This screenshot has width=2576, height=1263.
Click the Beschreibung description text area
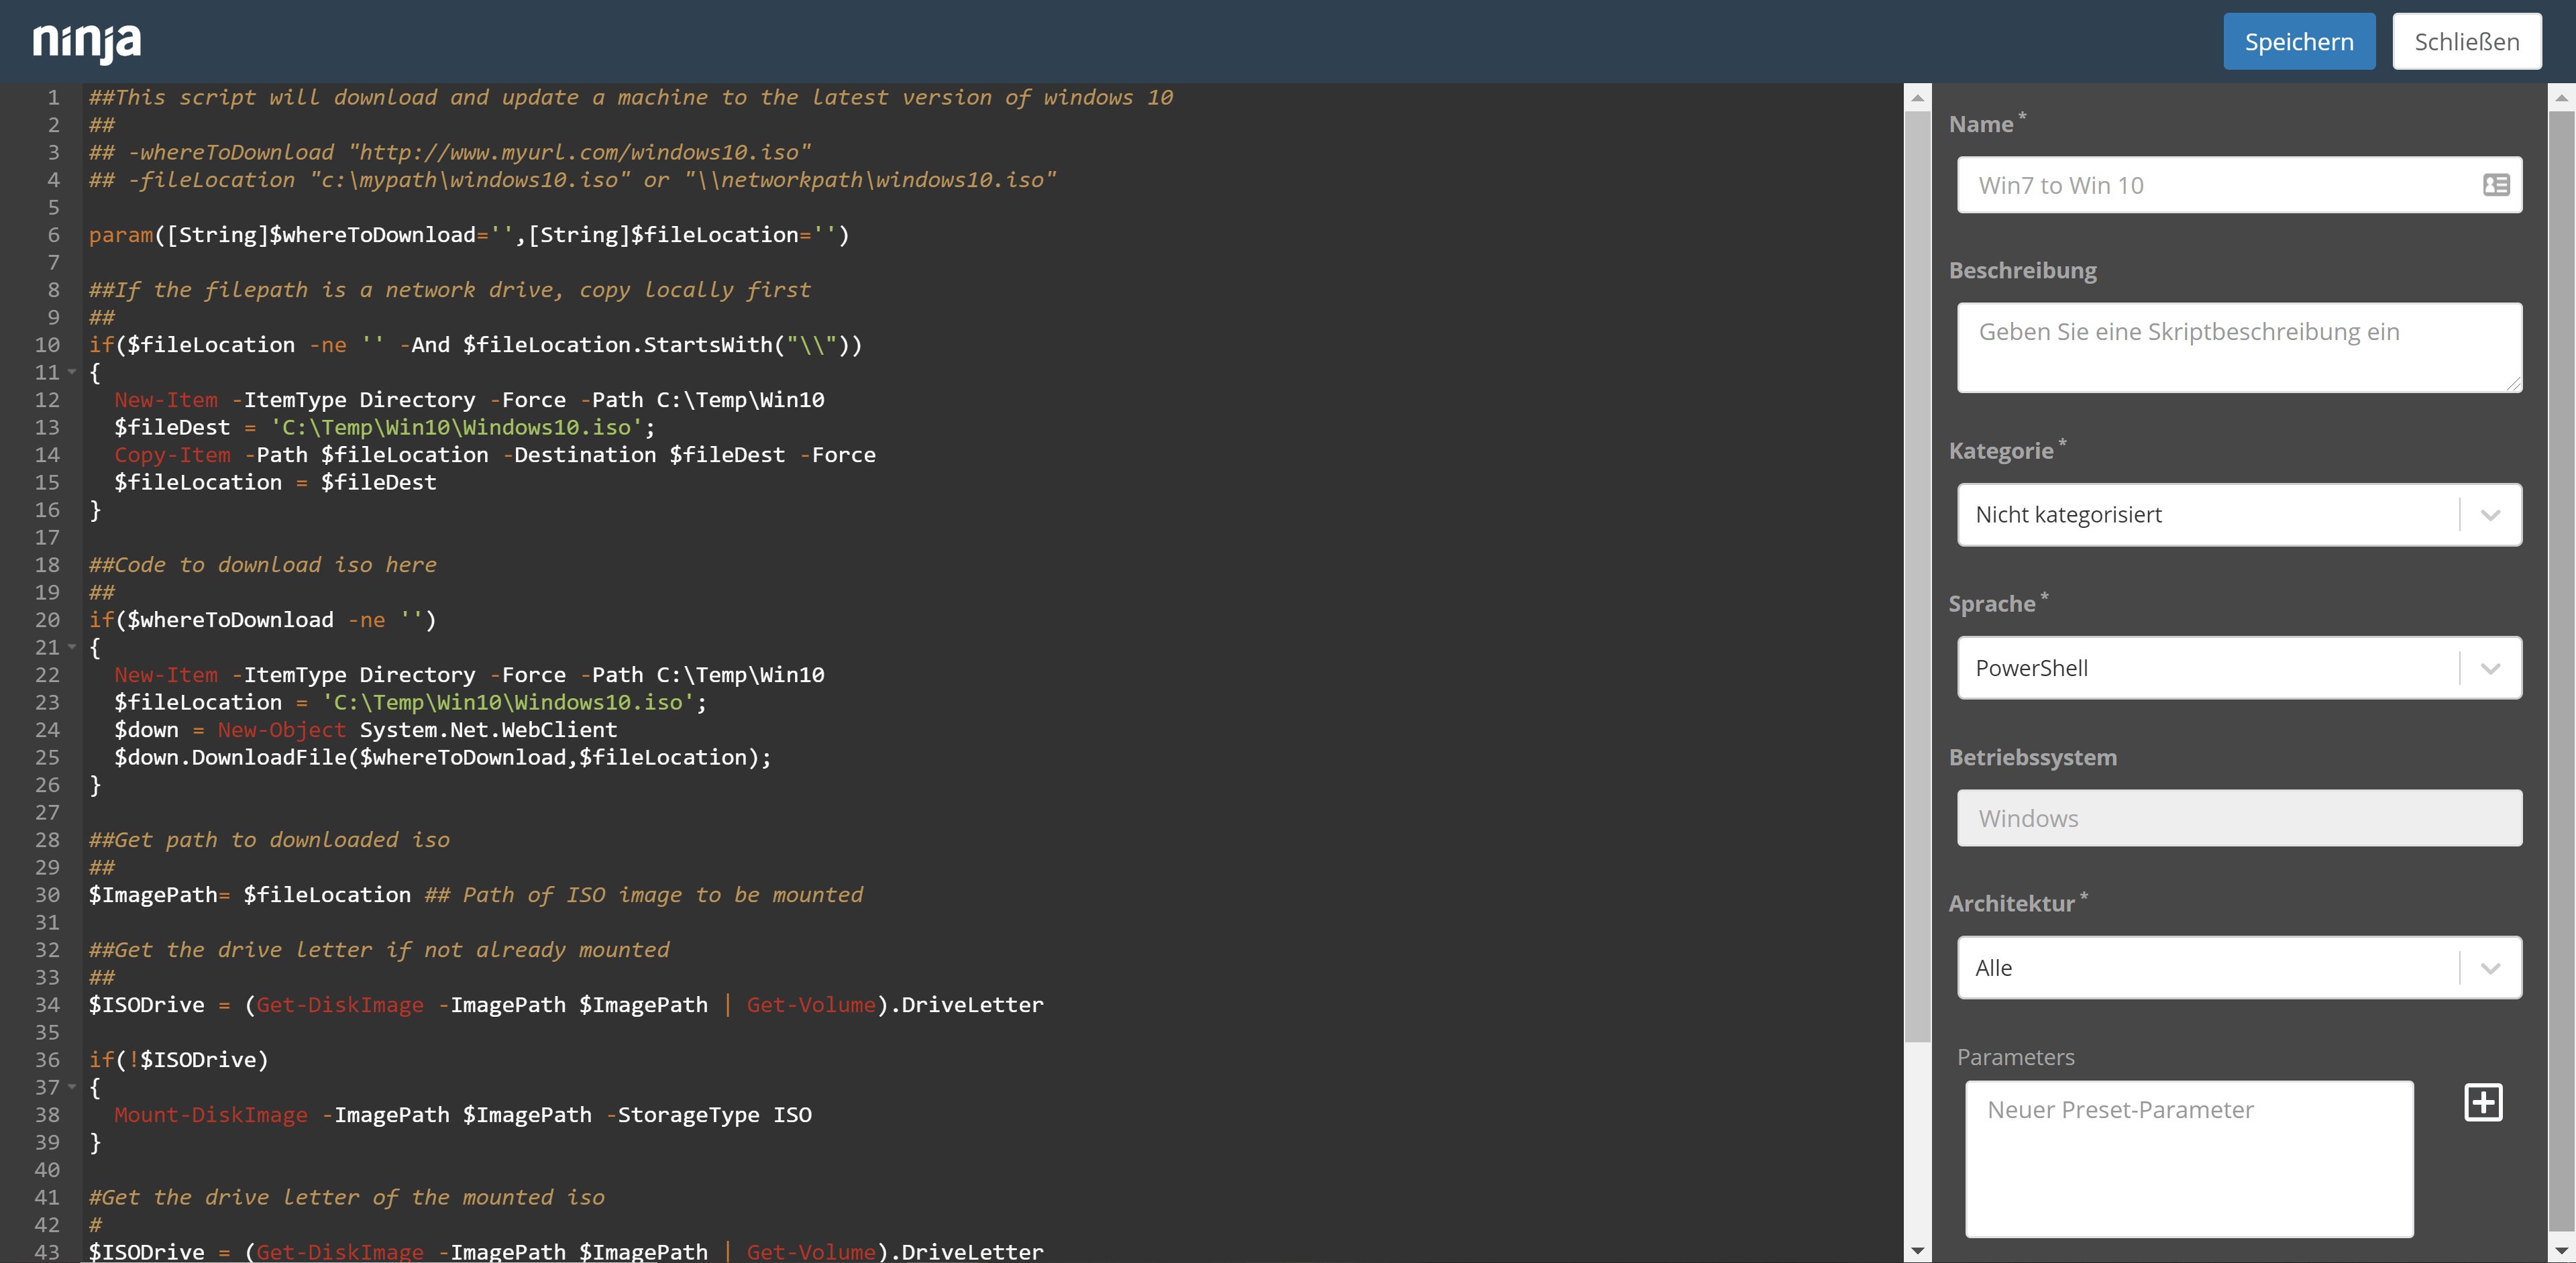[x=2238, y=347]
